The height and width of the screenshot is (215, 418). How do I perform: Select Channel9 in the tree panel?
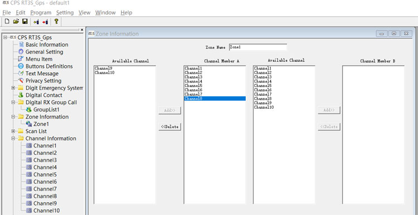coord(45,203)
